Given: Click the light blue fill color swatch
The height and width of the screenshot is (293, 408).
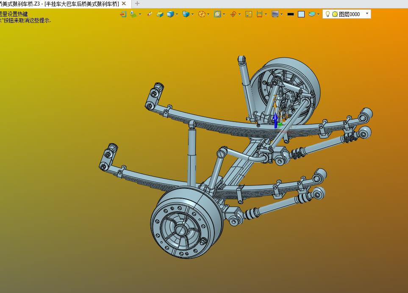Looking at the screenshot, I should click(x=301, y=14).
